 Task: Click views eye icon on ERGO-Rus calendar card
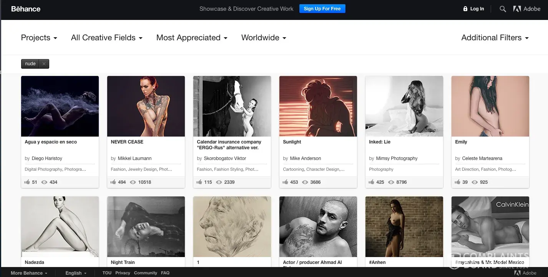tap(219, 182)
